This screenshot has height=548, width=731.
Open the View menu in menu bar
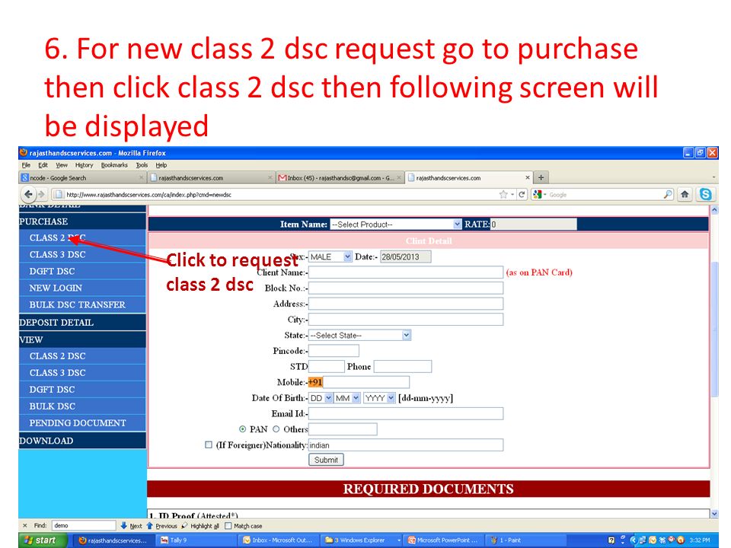click(x=62, y=165)
